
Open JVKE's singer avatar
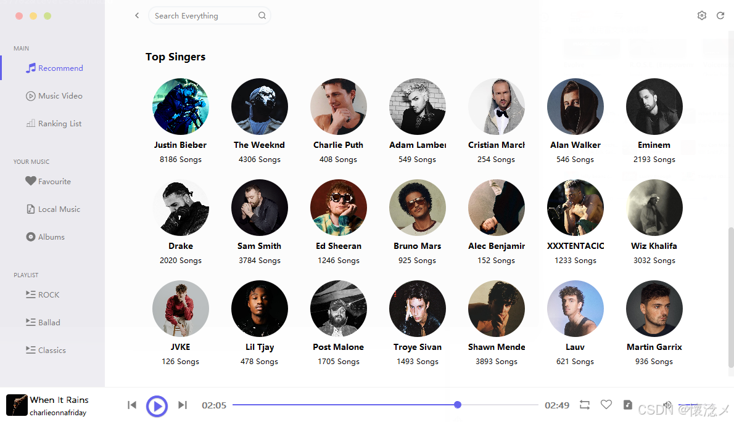180,309
